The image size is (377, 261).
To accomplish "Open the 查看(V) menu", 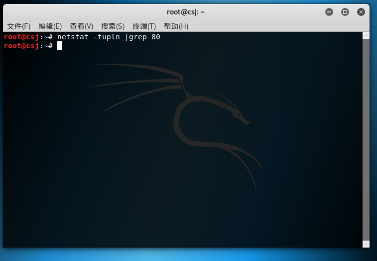I will [x=82, y=26].
